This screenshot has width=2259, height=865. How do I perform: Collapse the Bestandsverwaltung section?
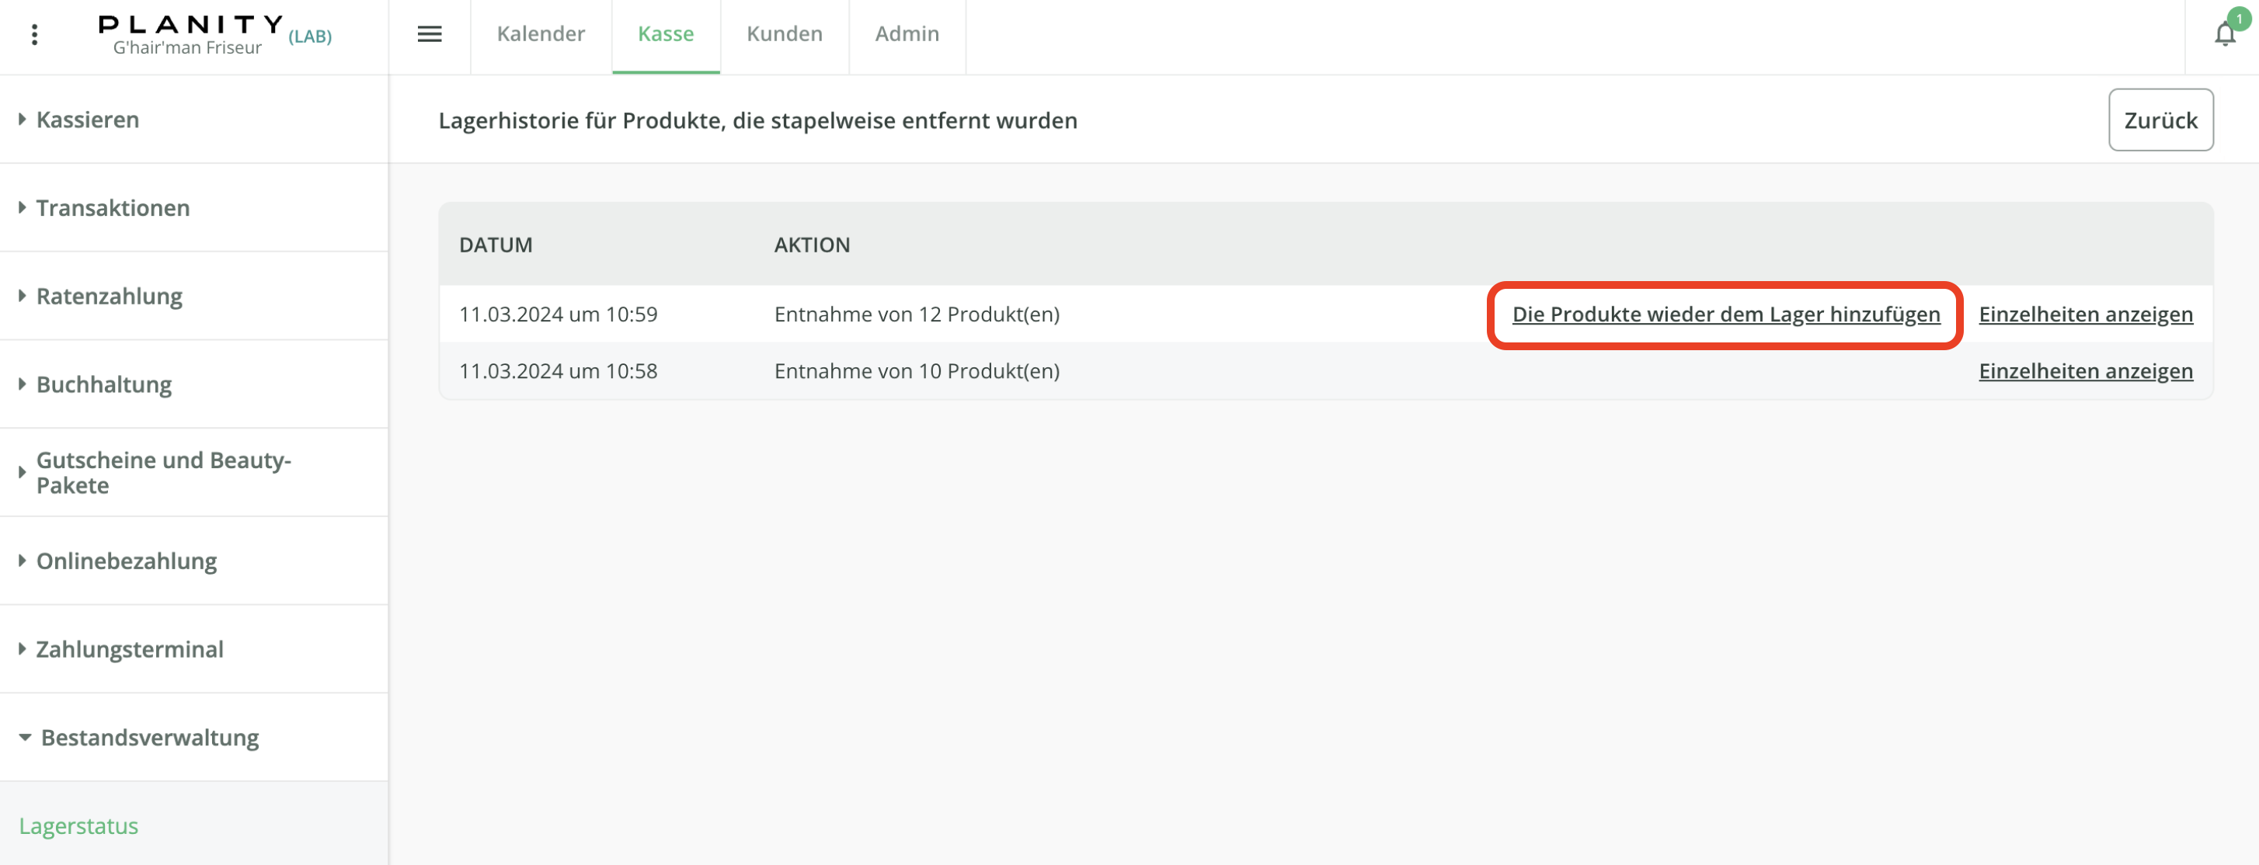[149, 738]
